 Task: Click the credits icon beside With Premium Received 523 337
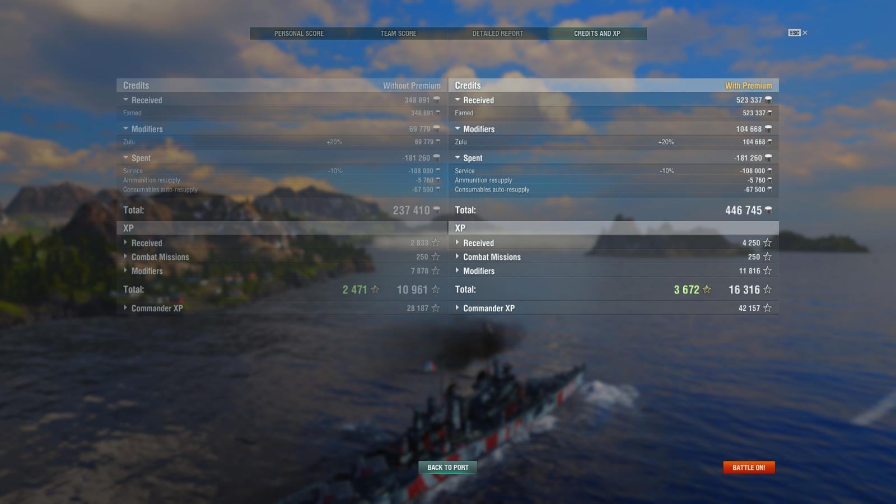click(x=768, y=100)
